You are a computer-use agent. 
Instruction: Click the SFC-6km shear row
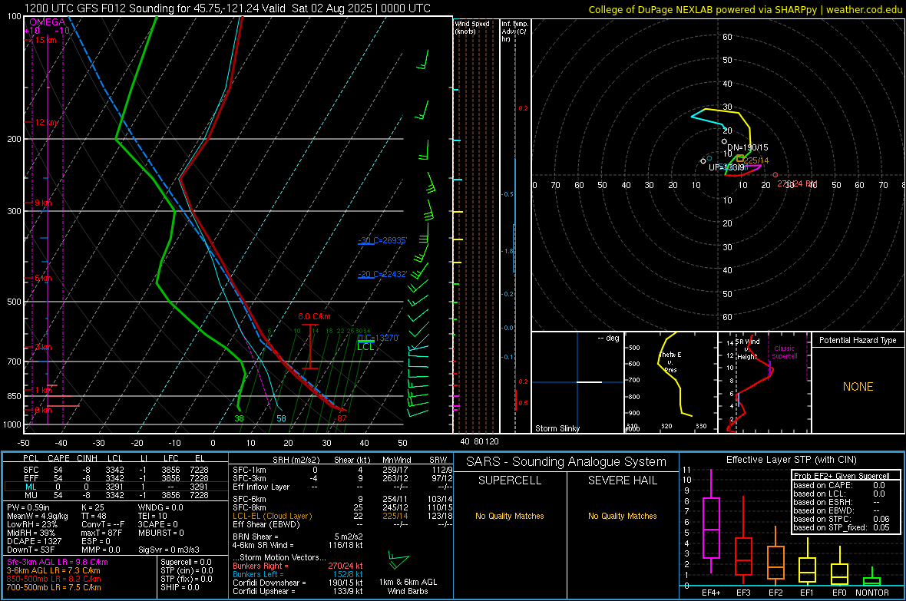[x=342, y=499]
